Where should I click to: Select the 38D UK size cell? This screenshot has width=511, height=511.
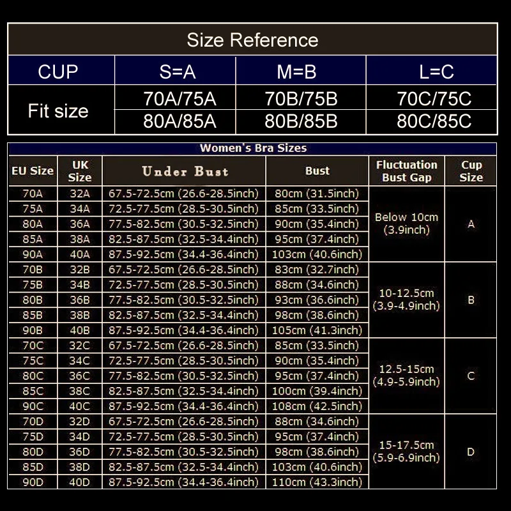(x=80, y=467)
